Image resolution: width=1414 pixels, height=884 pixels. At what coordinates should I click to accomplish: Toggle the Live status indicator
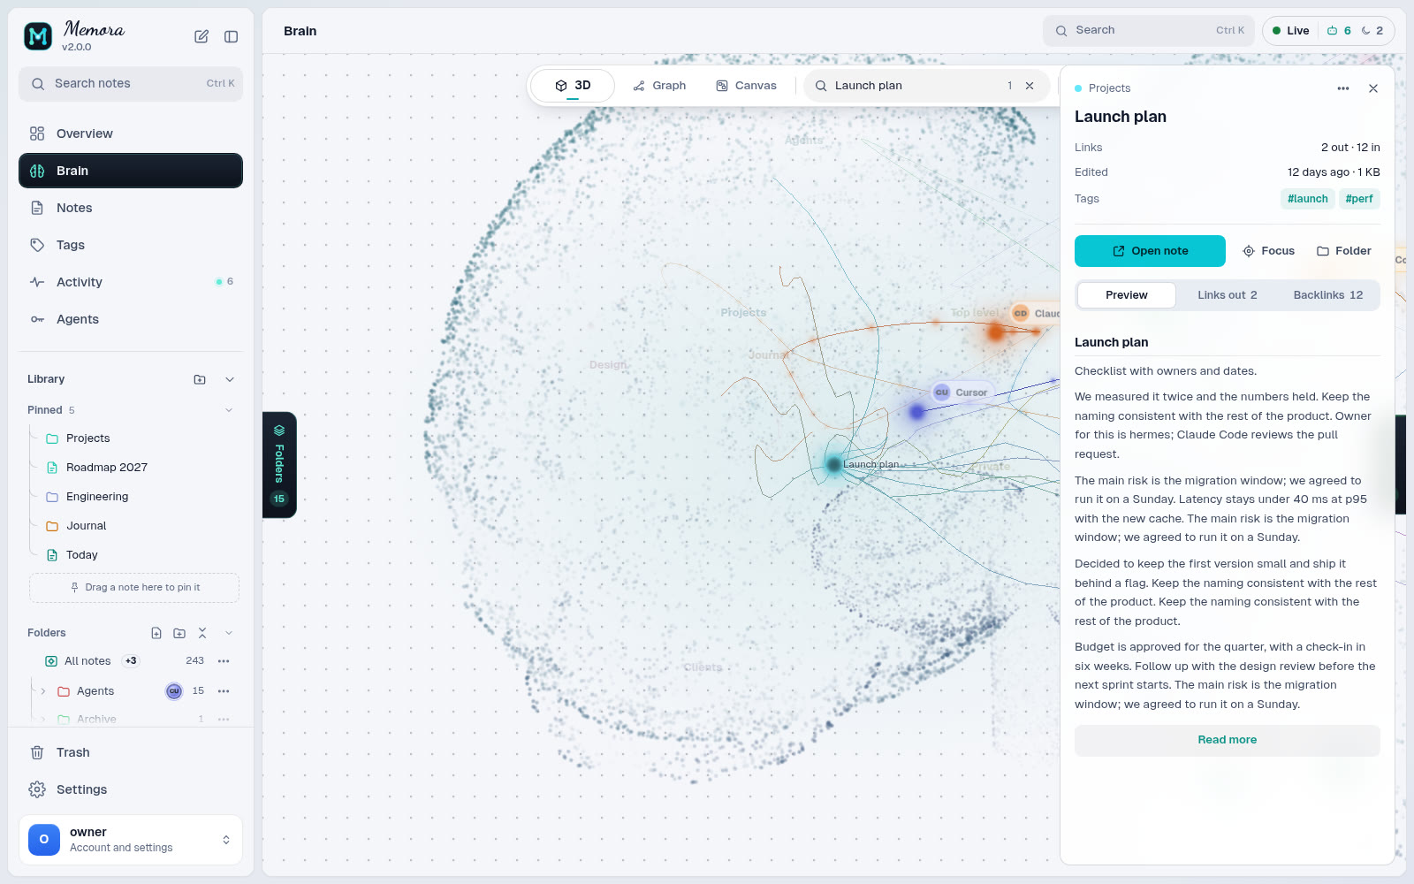point(1291,31)
